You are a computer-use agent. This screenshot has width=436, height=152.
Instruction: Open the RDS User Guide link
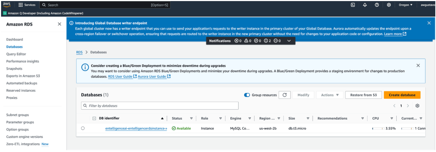click(122, 77)
